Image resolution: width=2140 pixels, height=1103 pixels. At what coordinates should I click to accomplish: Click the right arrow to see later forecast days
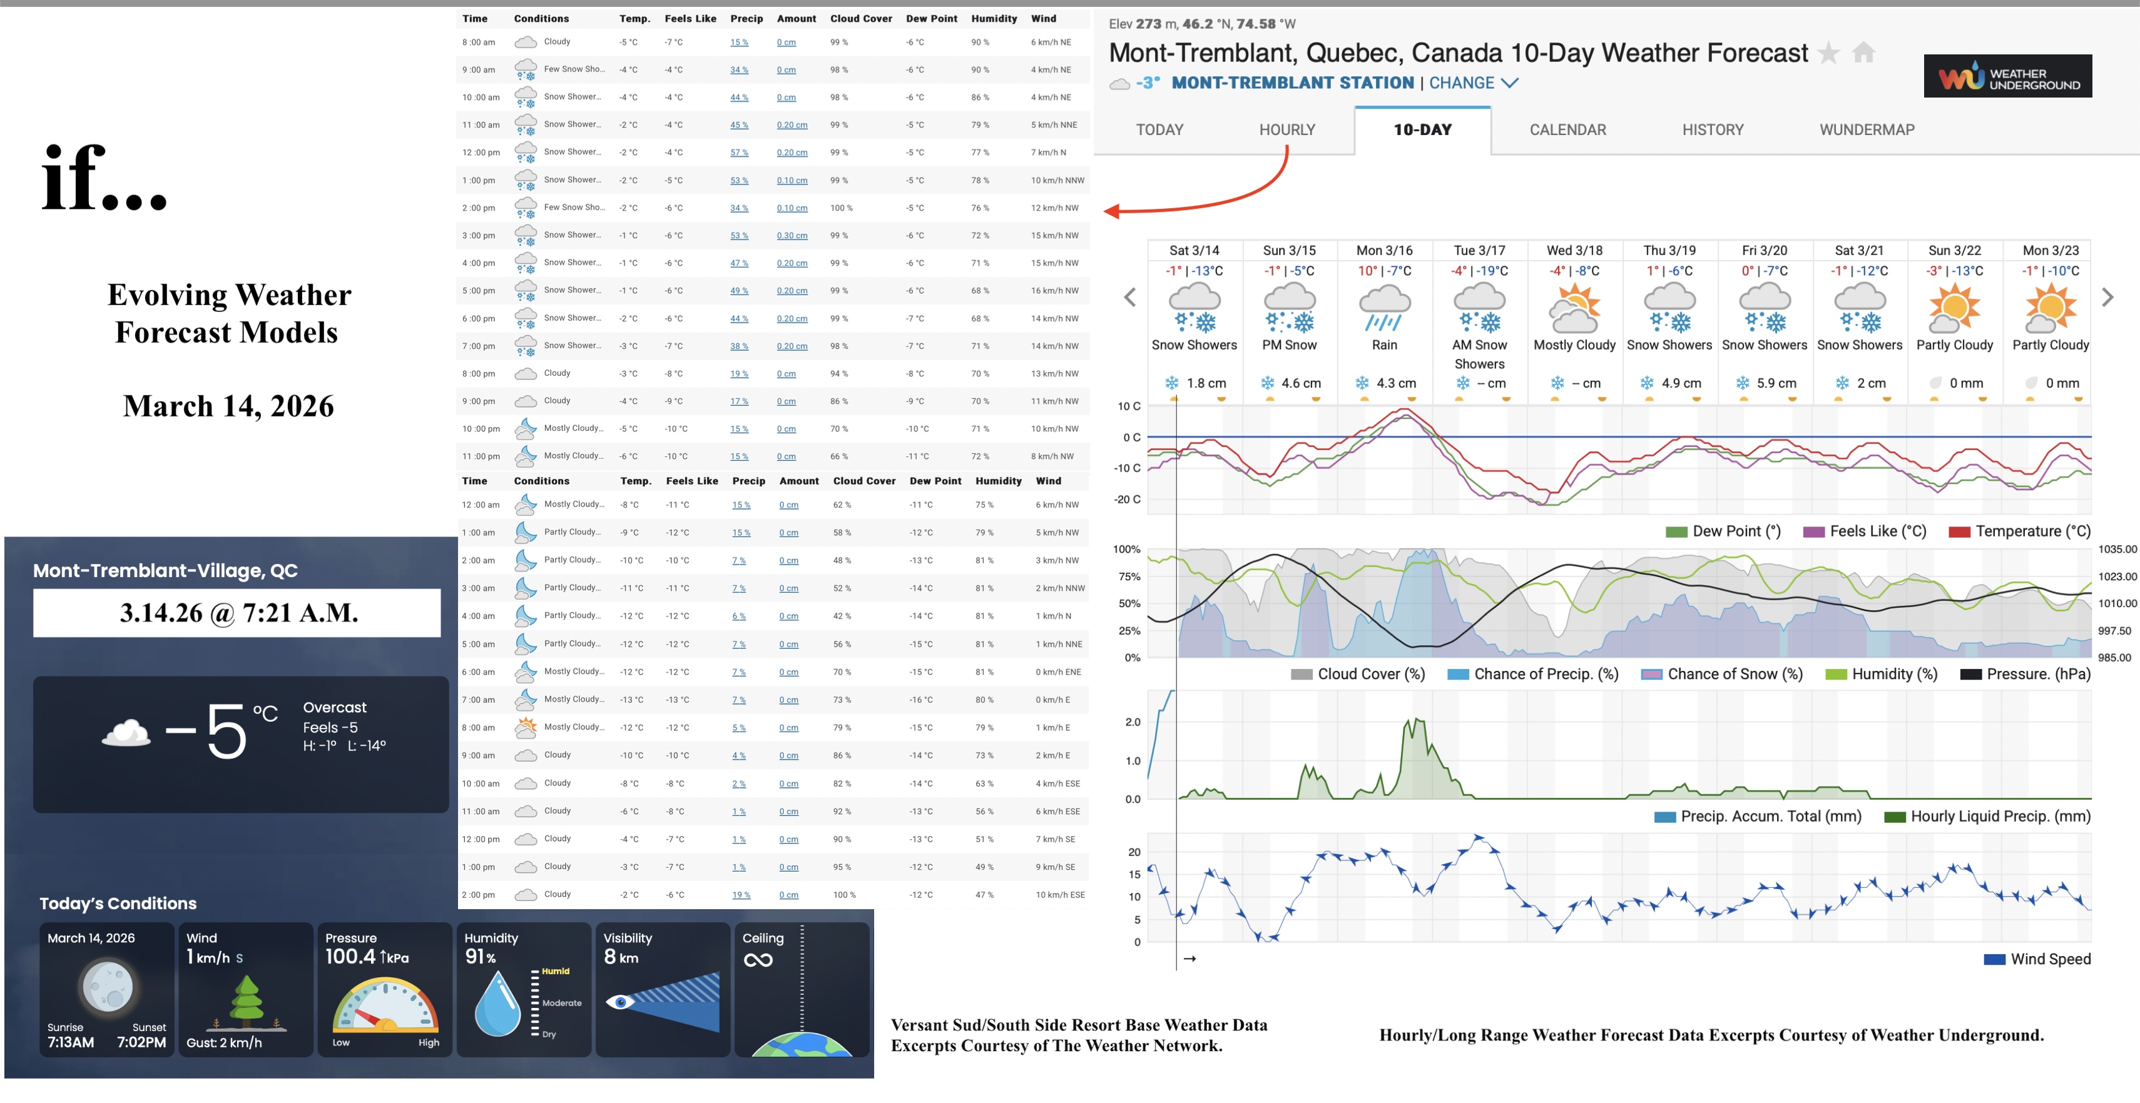click(x=2107, y=296)
